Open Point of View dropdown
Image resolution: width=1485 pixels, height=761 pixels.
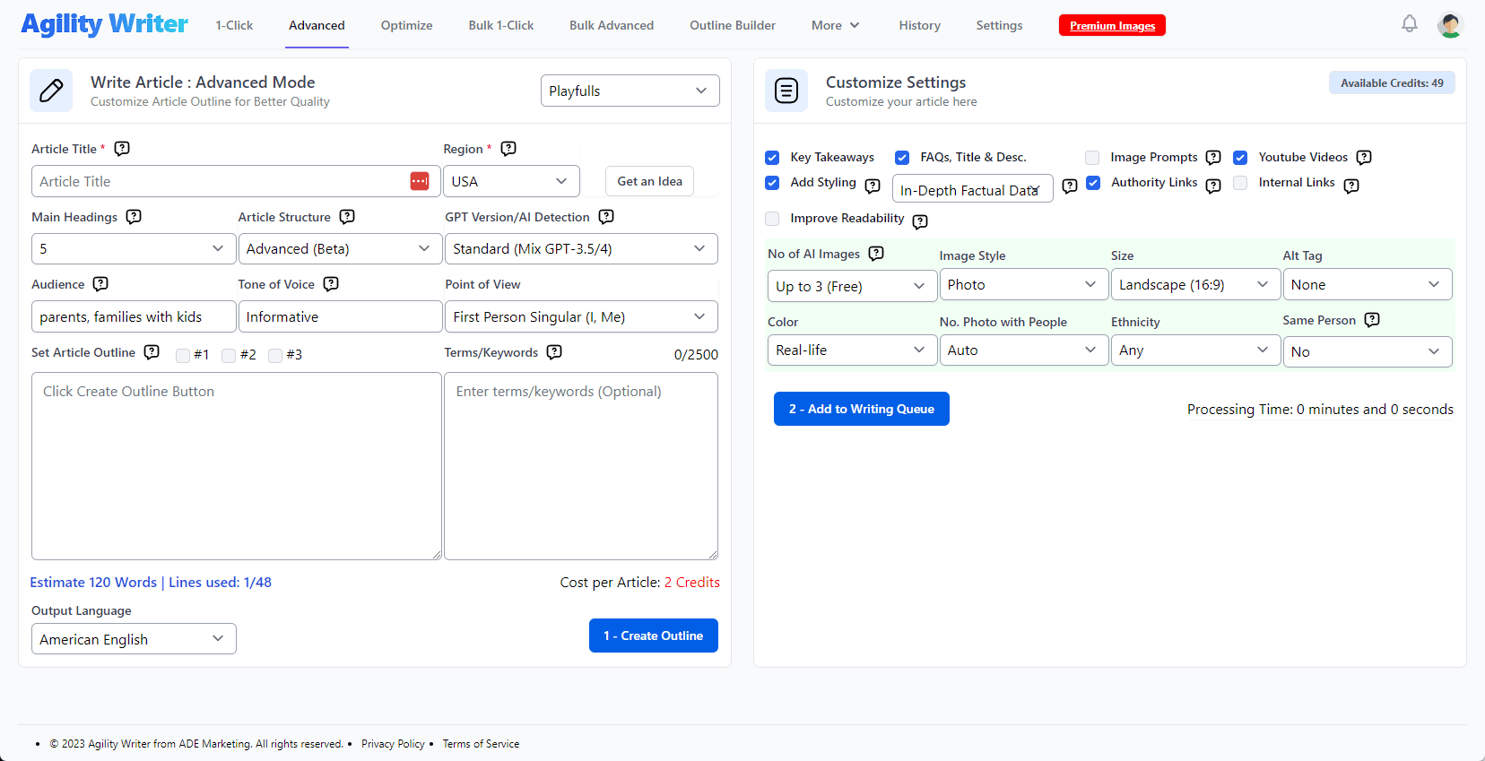point(581,316)
